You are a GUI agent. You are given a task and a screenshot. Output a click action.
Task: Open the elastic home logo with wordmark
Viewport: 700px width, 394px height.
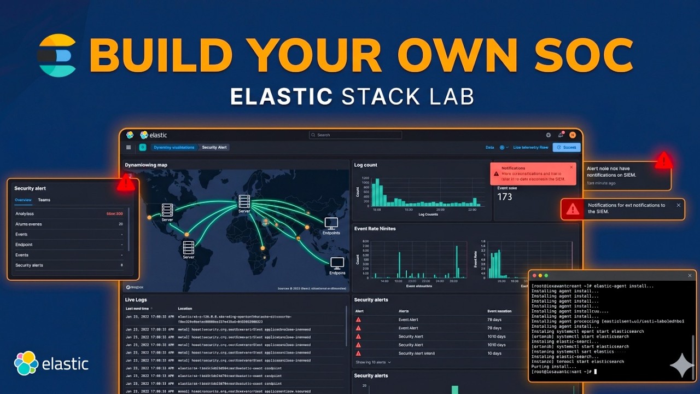pos(154,135)
